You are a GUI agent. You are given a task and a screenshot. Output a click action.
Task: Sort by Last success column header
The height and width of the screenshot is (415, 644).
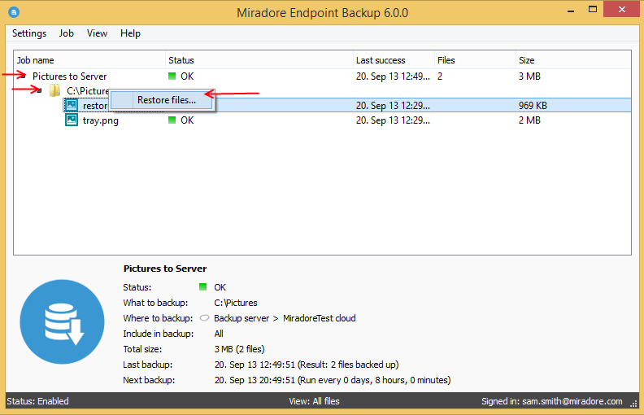(x=394, y=60)
